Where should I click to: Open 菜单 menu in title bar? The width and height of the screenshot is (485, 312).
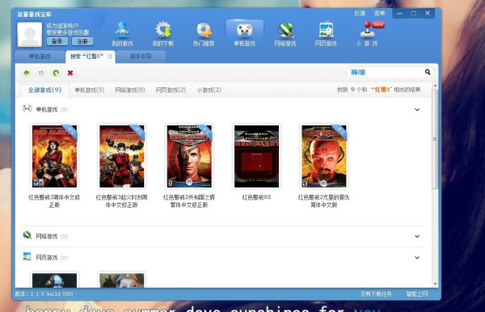[x=380, y=13]
